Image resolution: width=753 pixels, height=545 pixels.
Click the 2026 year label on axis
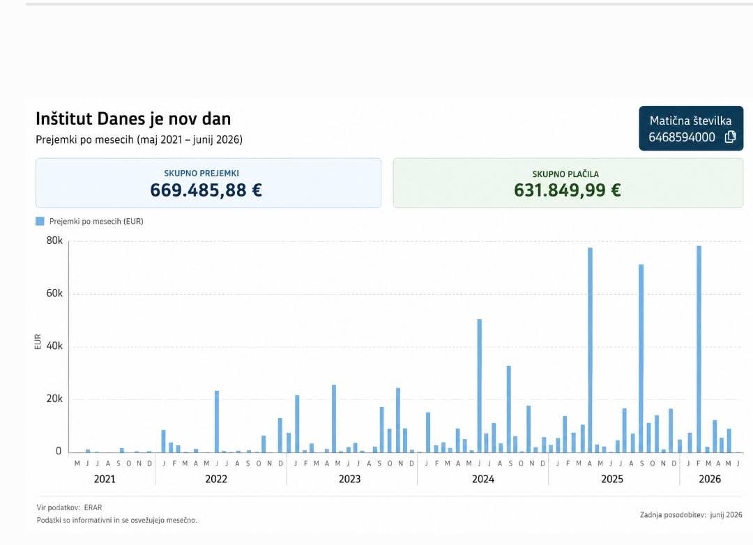click(x=710, y=479)
